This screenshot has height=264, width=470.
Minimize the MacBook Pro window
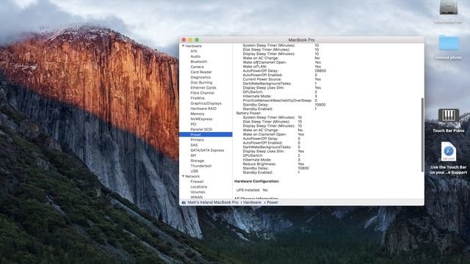coord(190,40)
